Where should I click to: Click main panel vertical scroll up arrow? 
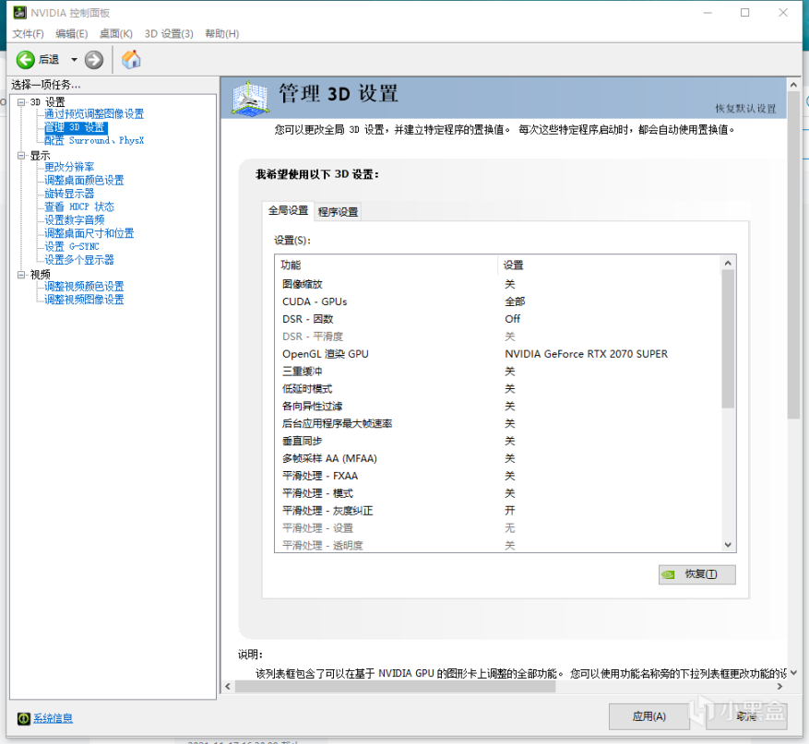click(793, 85)
